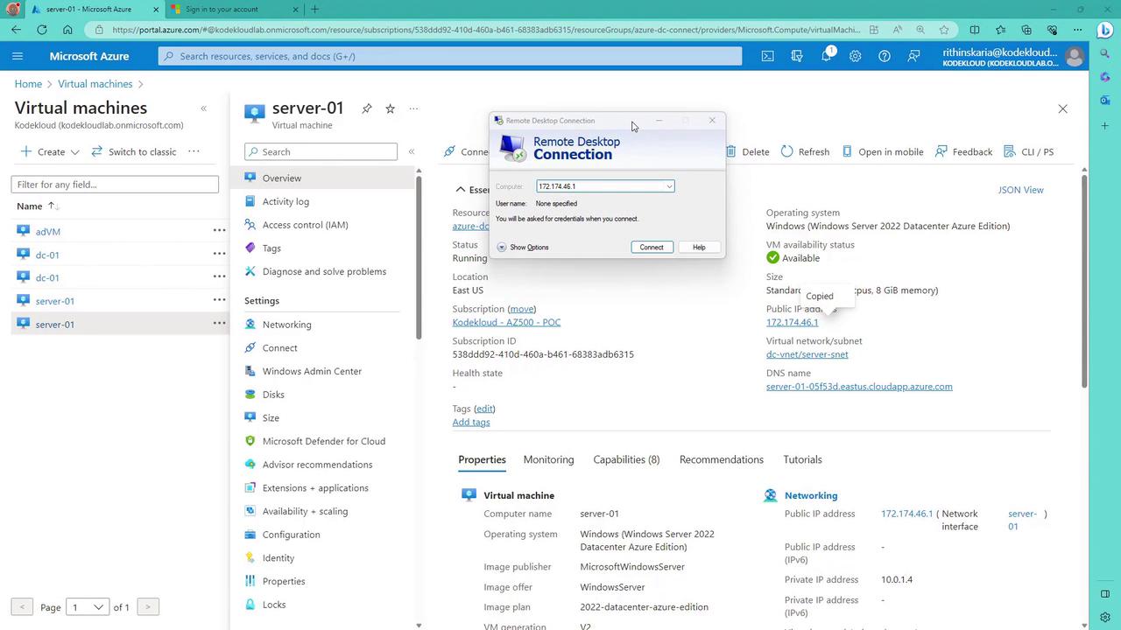1121x630 pixels.
Task: Reload the browser page
Action: point(42,30)
